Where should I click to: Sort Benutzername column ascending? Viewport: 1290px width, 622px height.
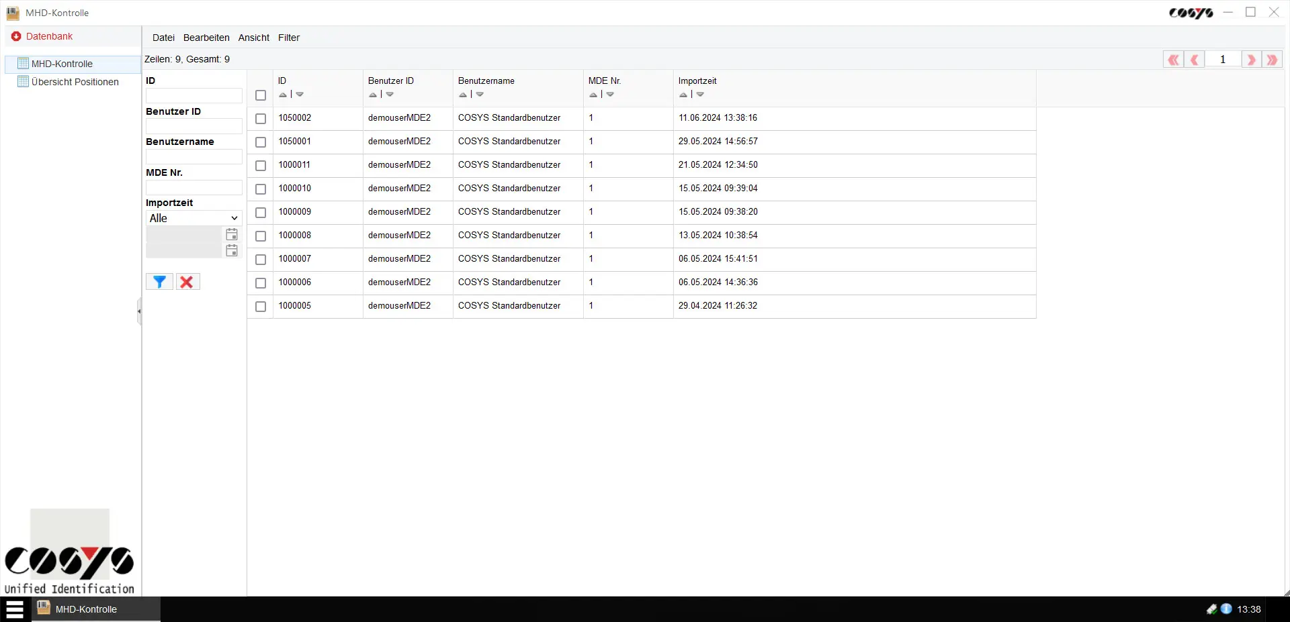pyautogui.click(x=463, y=95)
